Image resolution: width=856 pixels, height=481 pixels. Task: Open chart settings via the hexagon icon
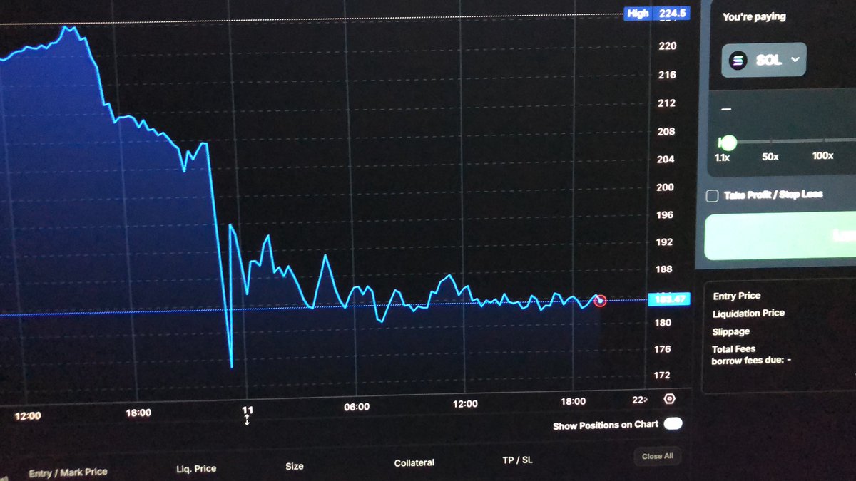coord(668,399)
